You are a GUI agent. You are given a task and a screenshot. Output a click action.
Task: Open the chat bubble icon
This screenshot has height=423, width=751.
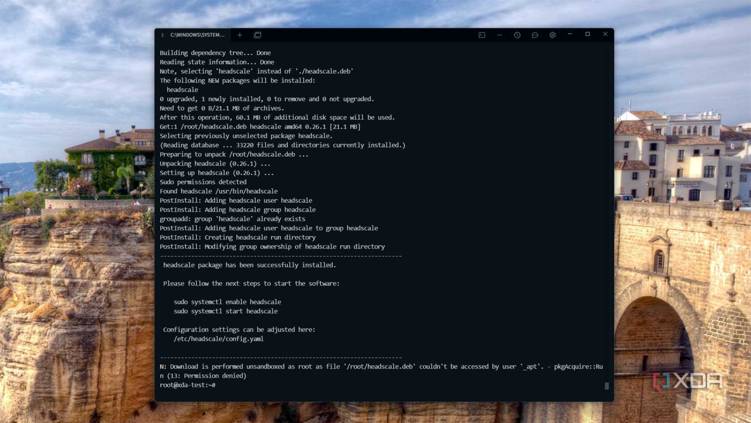535,35
